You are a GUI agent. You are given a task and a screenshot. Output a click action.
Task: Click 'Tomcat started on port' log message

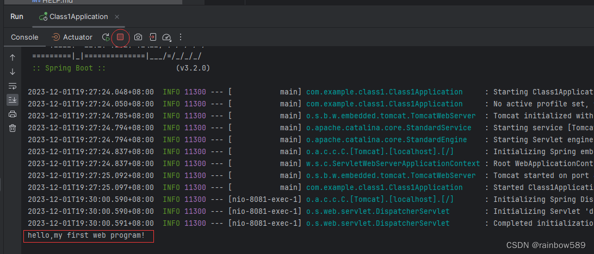[540, 176]
